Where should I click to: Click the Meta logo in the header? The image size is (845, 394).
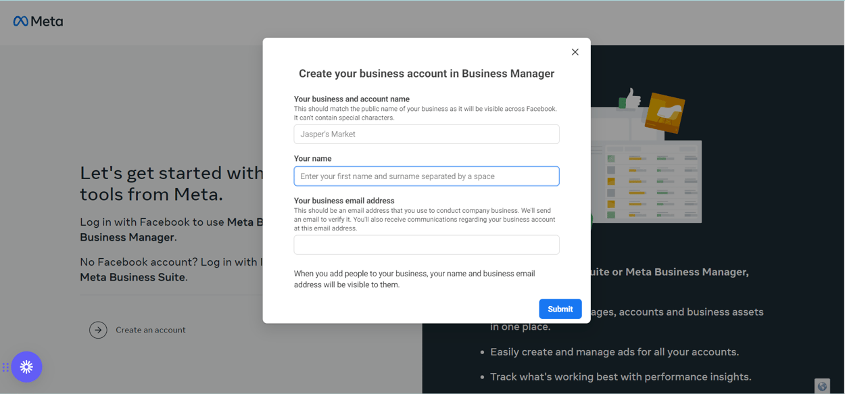[x=38, y=22]
